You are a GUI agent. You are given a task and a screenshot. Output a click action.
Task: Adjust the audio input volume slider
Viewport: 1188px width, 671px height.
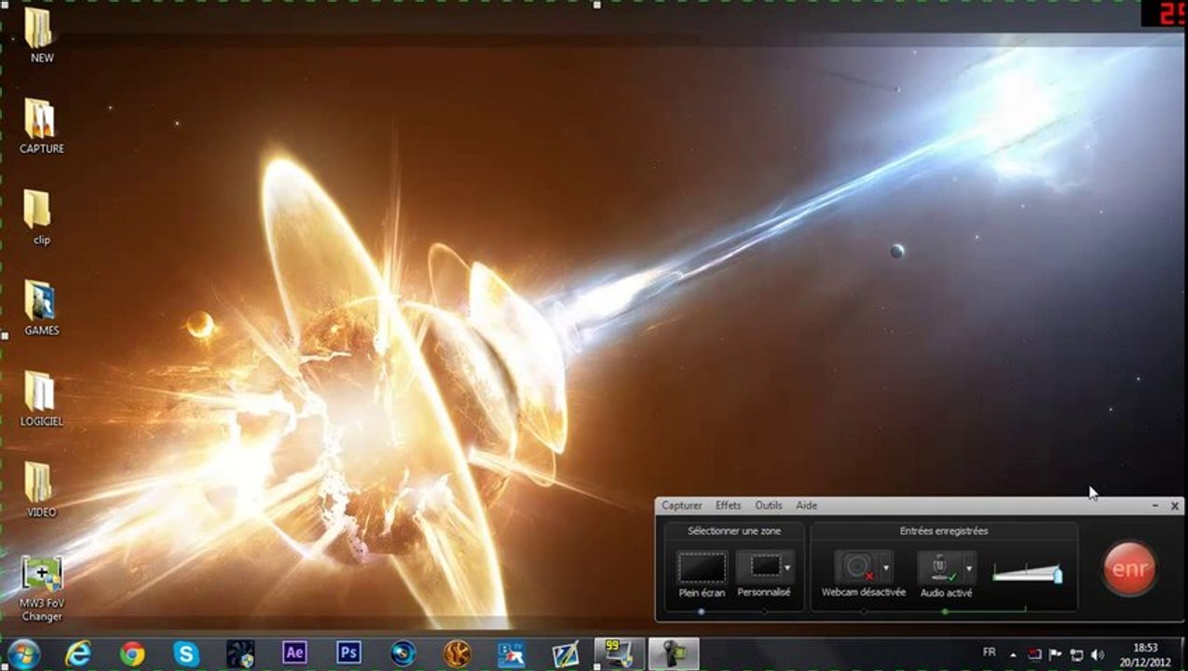point(1027,573)
